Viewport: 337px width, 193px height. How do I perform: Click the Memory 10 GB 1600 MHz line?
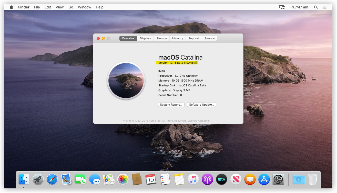point(181,81)
